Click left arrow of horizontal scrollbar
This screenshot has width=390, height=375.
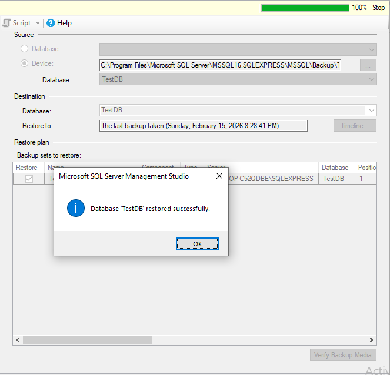pos(18,340)
